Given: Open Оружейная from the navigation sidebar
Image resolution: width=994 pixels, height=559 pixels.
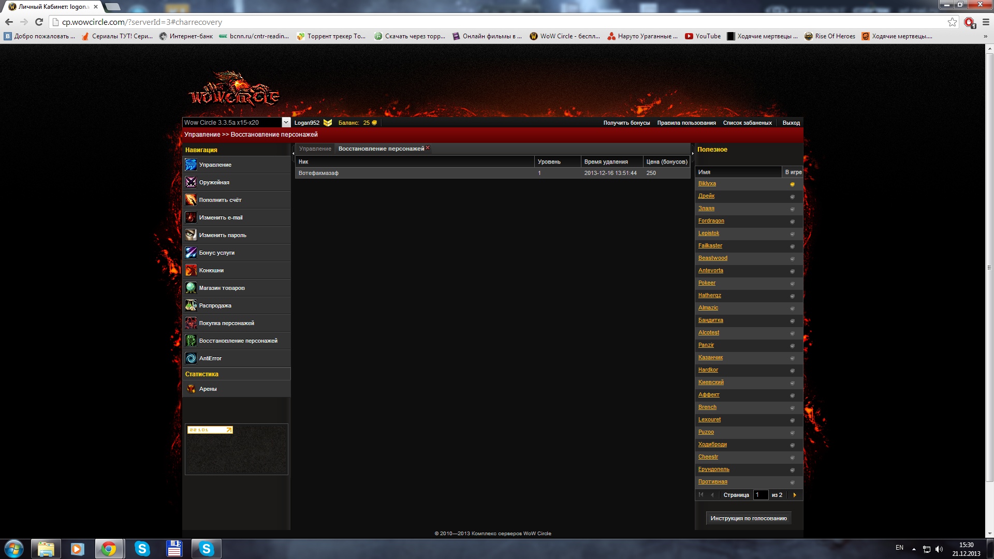Looking at the screenshot, I should (x=214, y=182).
